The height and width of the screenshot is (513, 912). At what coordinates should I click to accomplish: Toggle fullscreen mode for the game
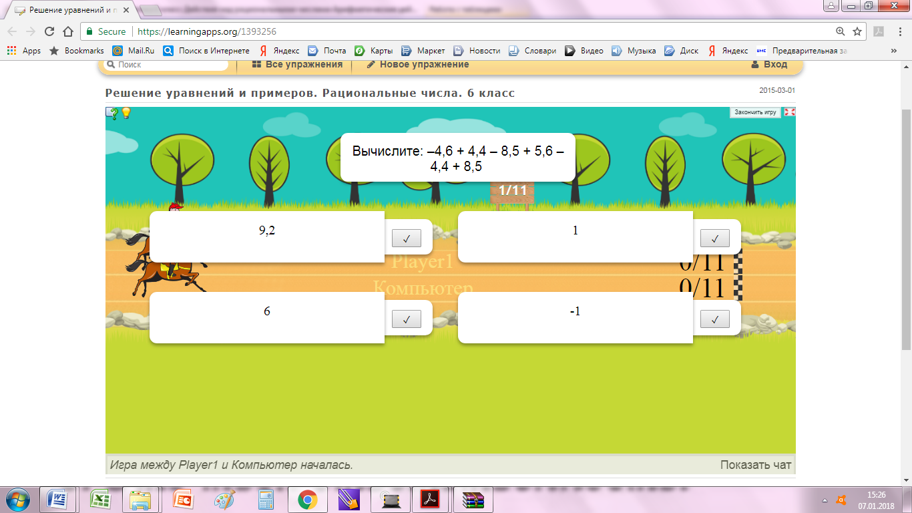[x=790, y=112]
